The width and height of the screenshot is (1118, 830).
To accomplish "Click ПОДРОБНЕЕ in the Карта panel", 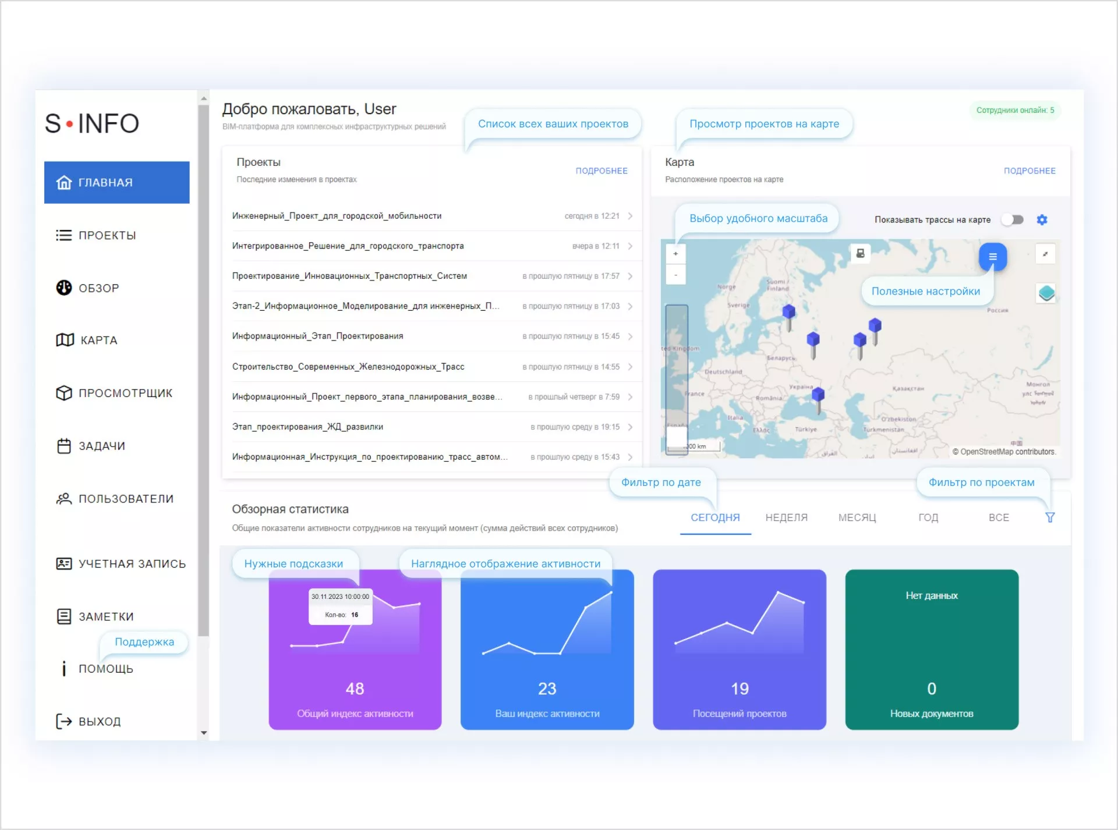I will tap(1029, 171).
